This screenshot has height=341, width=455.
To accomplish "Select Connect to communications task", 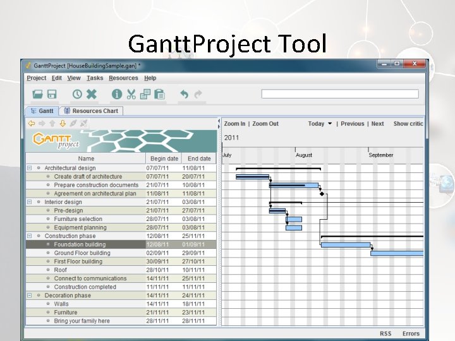I will pos(121,278).
